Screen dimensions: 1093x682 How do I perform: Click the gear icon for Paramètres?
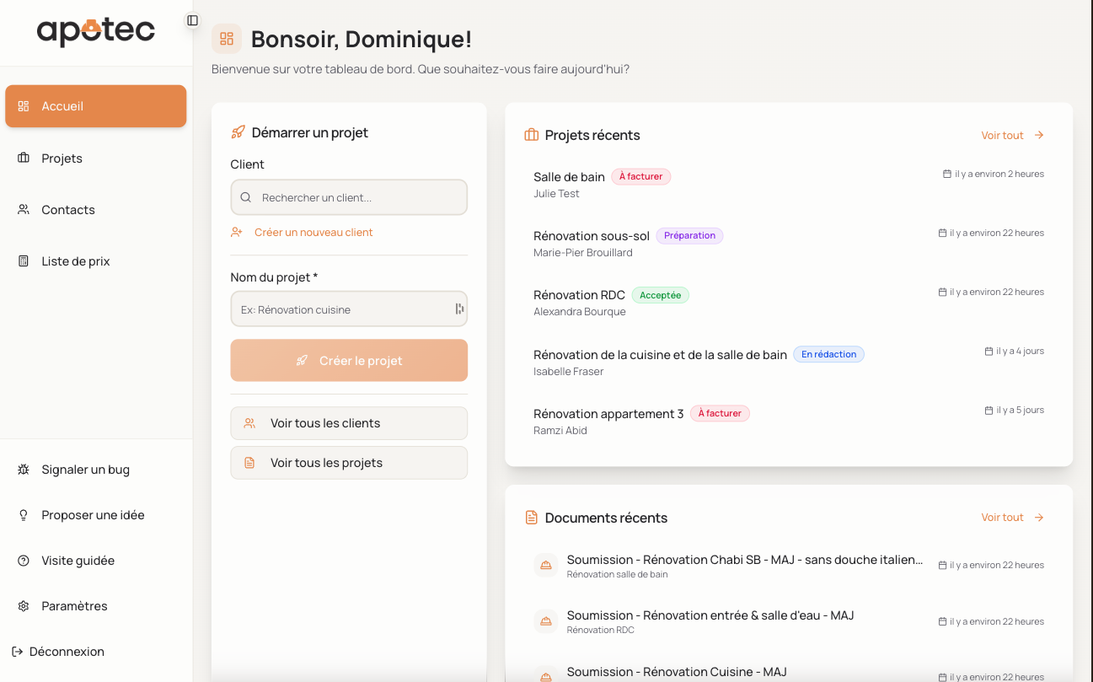24,606
